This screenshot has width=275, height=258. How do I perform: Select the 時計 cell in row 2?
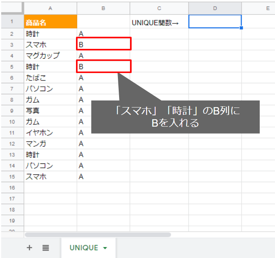click(51, 34)
